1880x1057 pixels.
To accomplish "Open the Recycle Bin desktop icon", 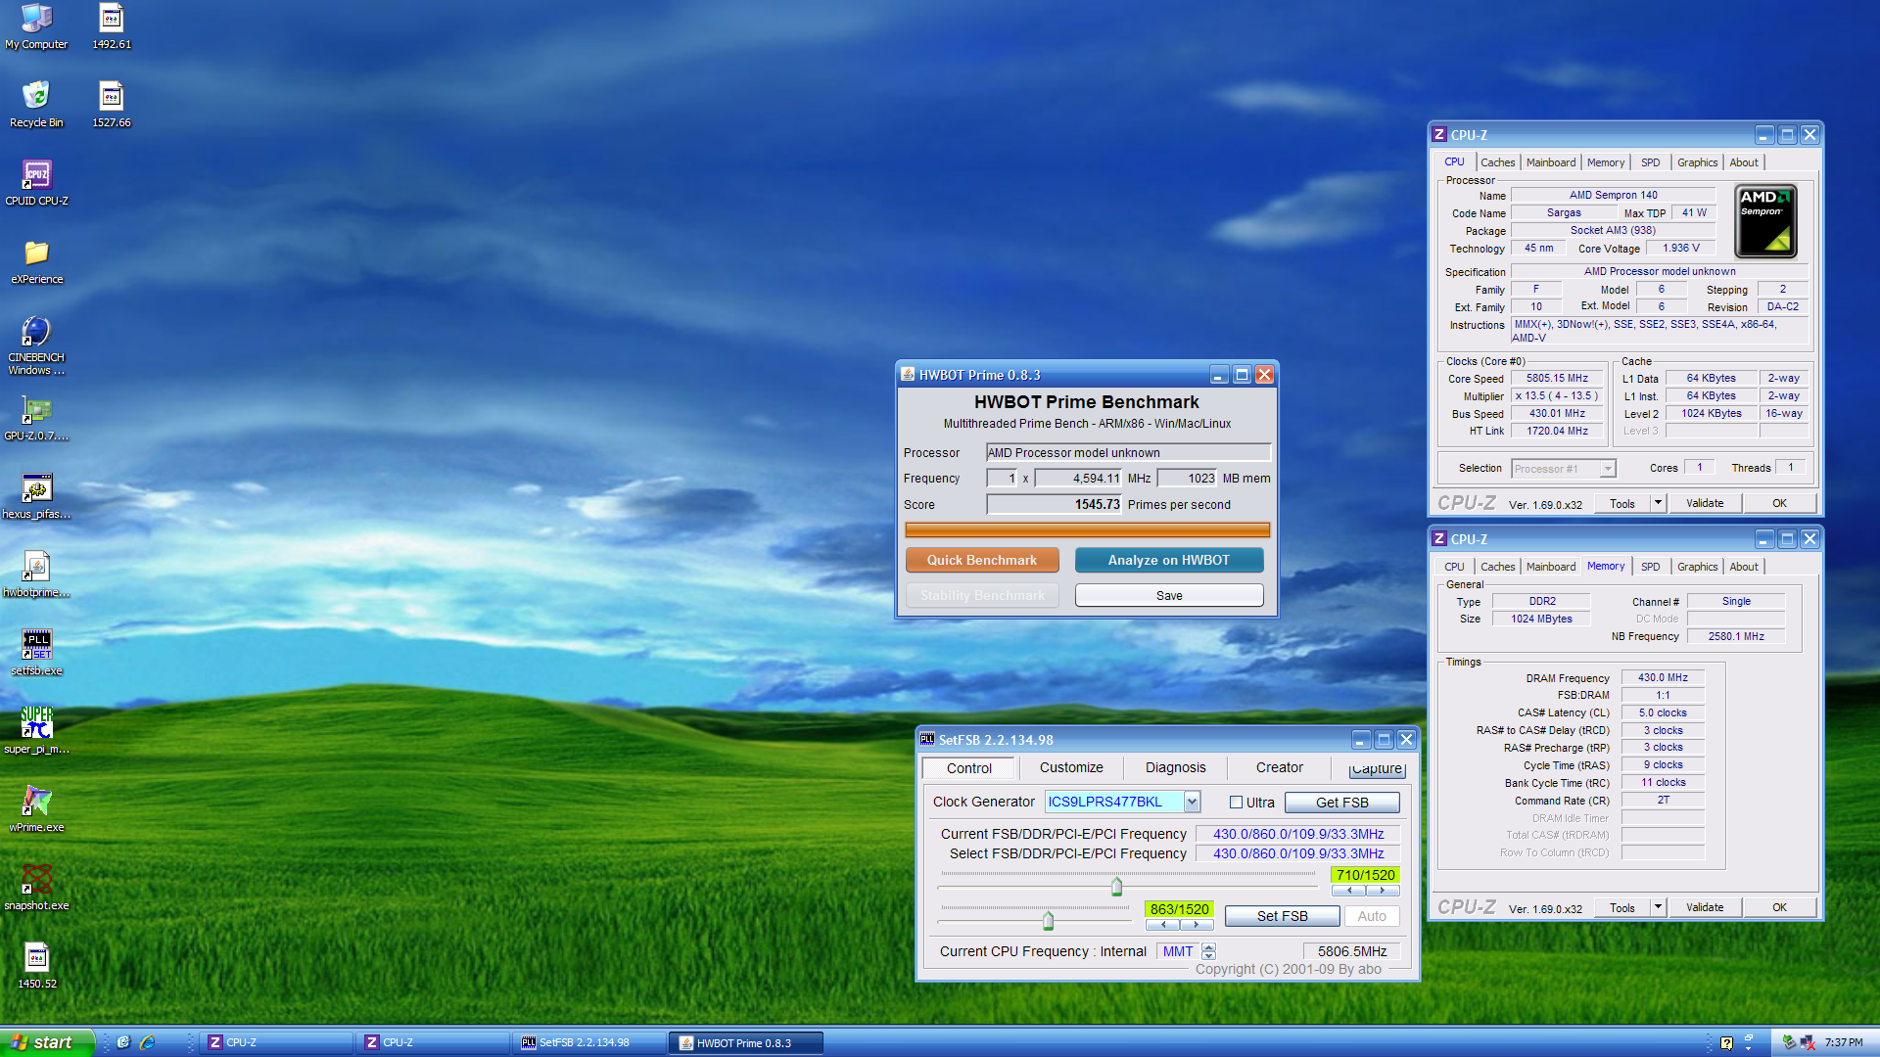I will click(36, 105).
